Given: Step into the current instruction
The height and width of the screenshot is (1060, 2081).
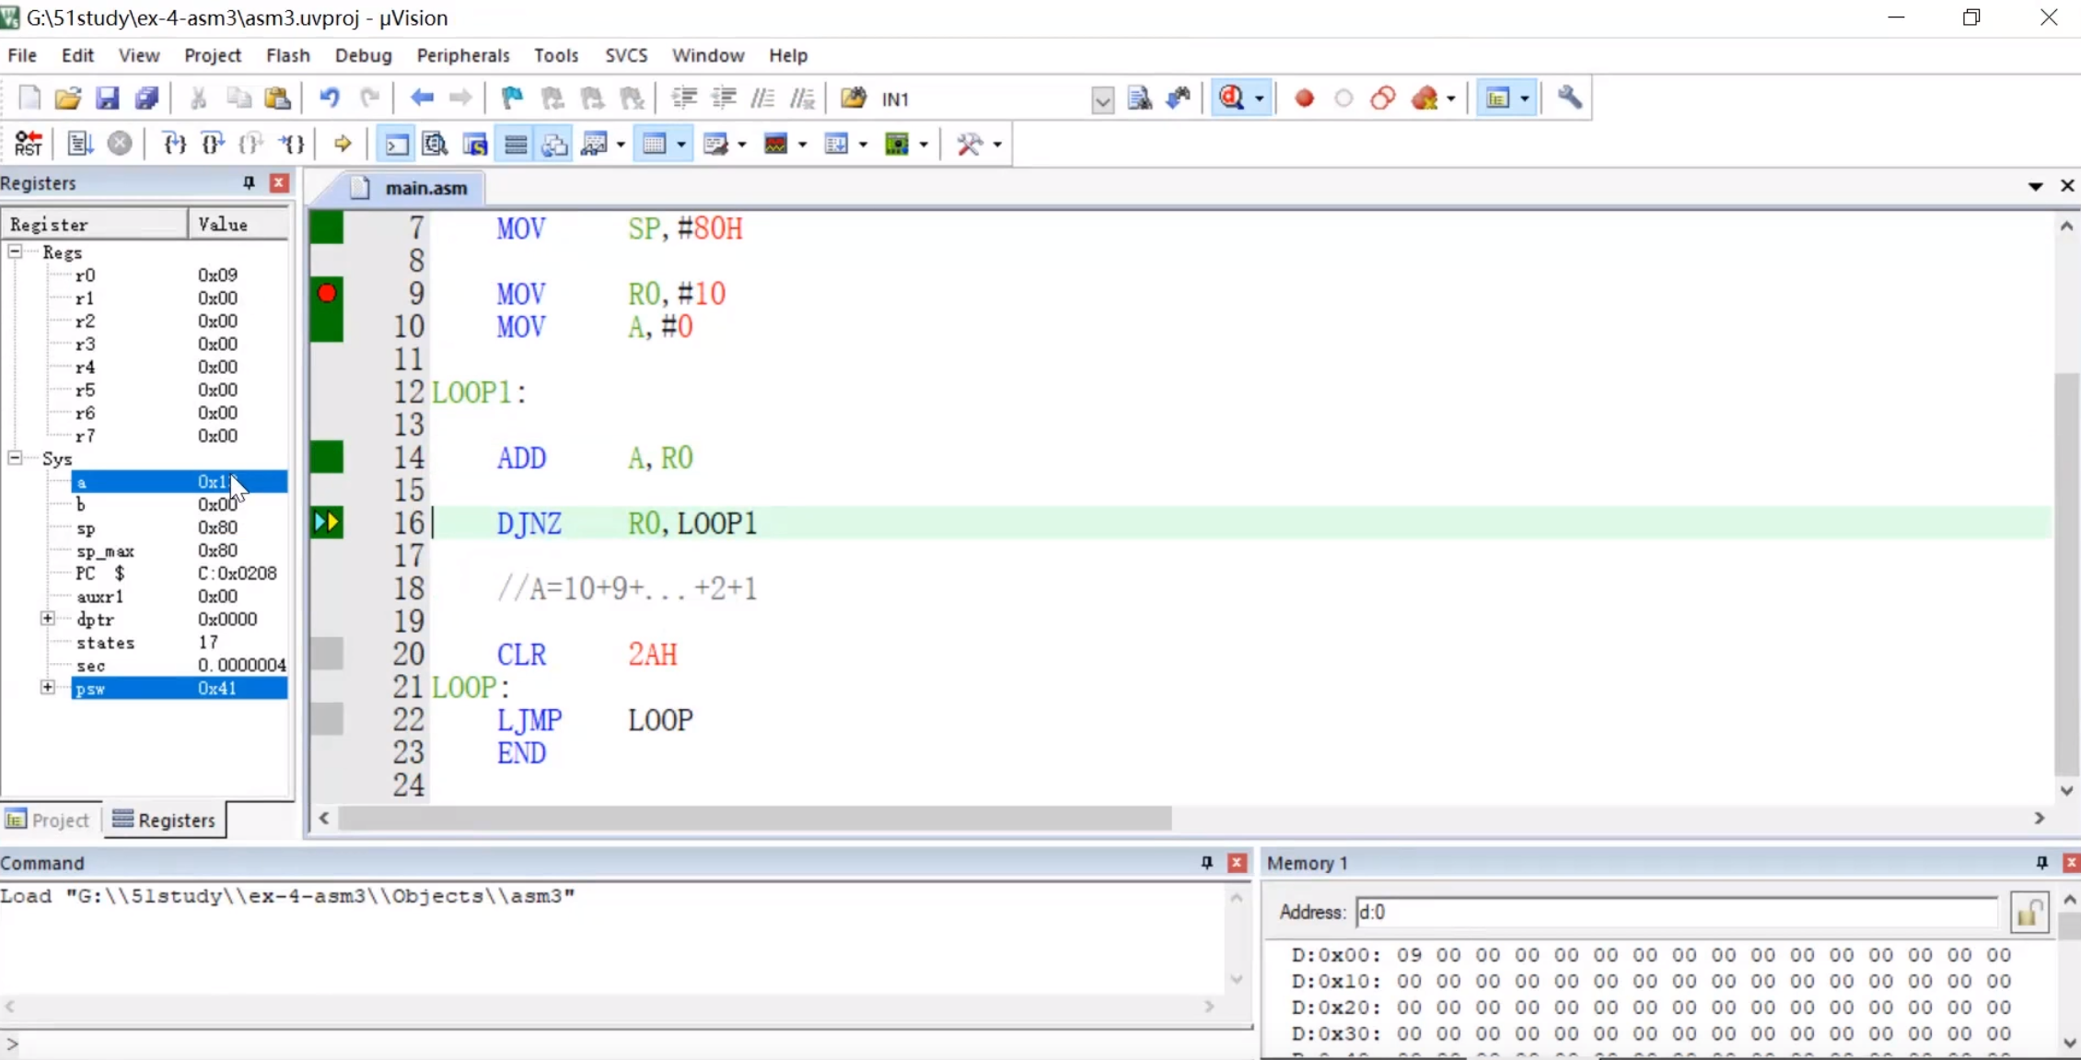Looking at the screenshot, I should (x=174, y=144).
